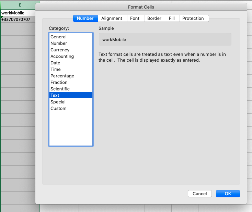252x212 pixels.
Task: Select the Fill tab
Action: (172, 18)
